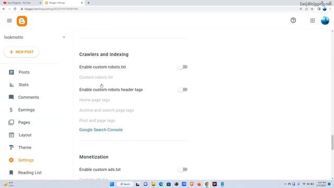
Task: Toggle Enable custom robots header tags switch
Action: tap(183, 90)
